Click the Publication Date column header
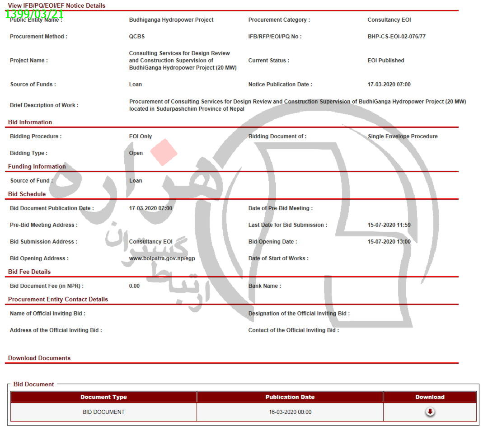Viewport: 488px width, 427px height. pos(290,397)
